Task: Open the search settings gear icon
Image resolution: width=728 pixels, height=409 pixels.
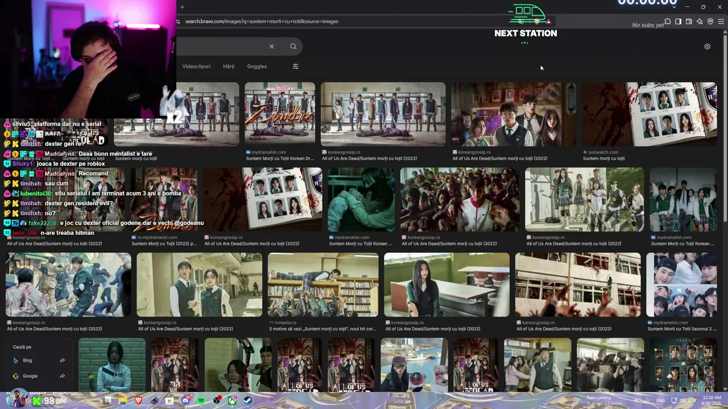Action: 707,47
